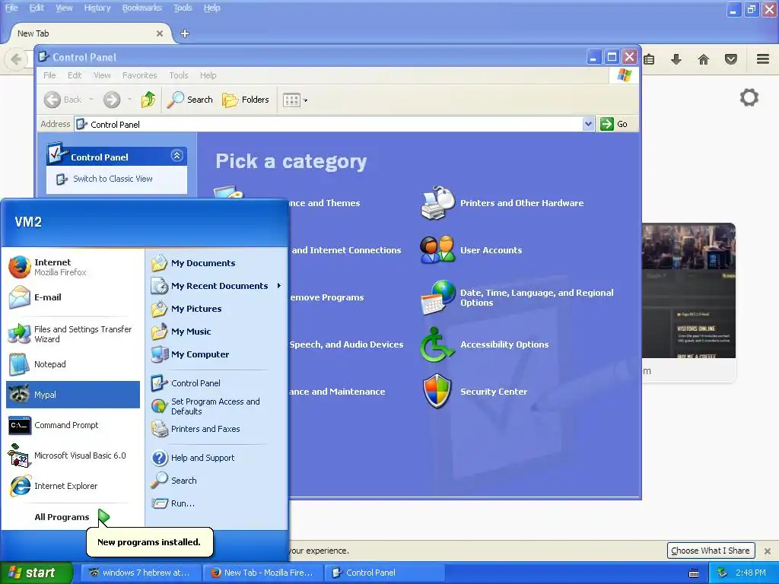Click the Up folder icon in Control Panel toolbar
Viewport: 779px width, 584px height.
tap(148, 100)
